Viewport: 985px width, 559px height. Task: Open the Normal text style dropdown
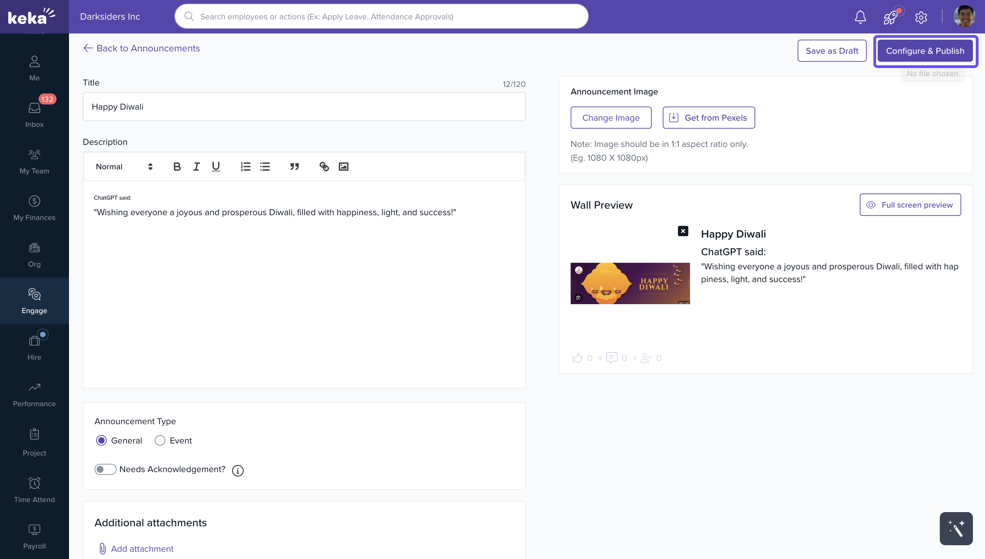point(124,167)
